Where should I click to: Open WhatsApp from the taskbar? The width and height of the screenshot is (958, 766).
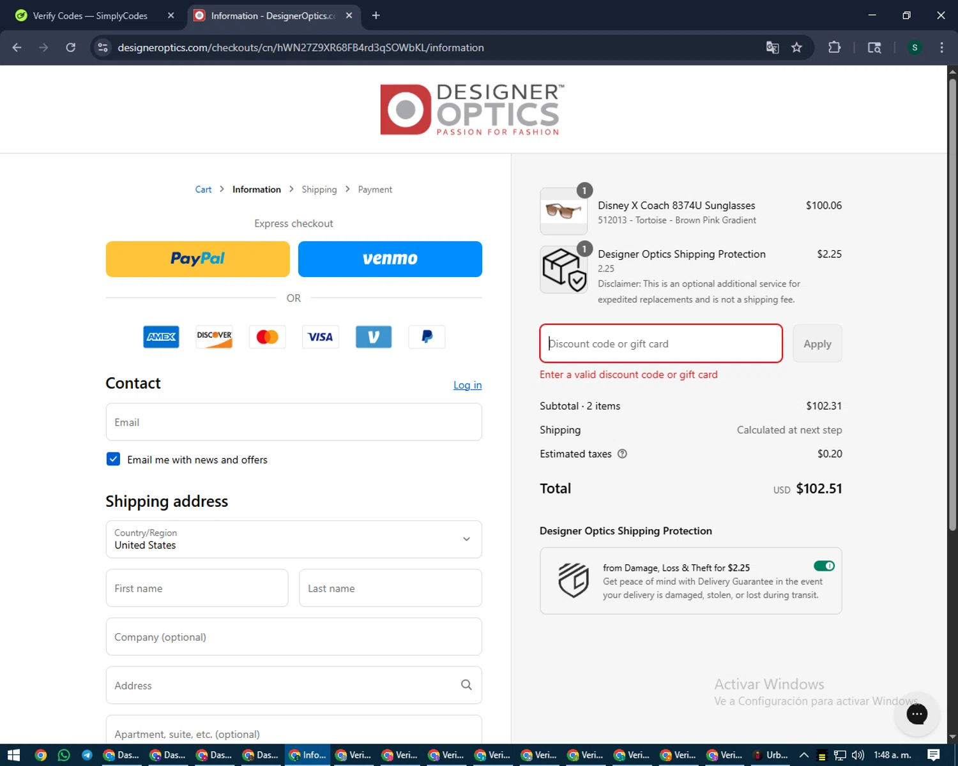(64, 755)
